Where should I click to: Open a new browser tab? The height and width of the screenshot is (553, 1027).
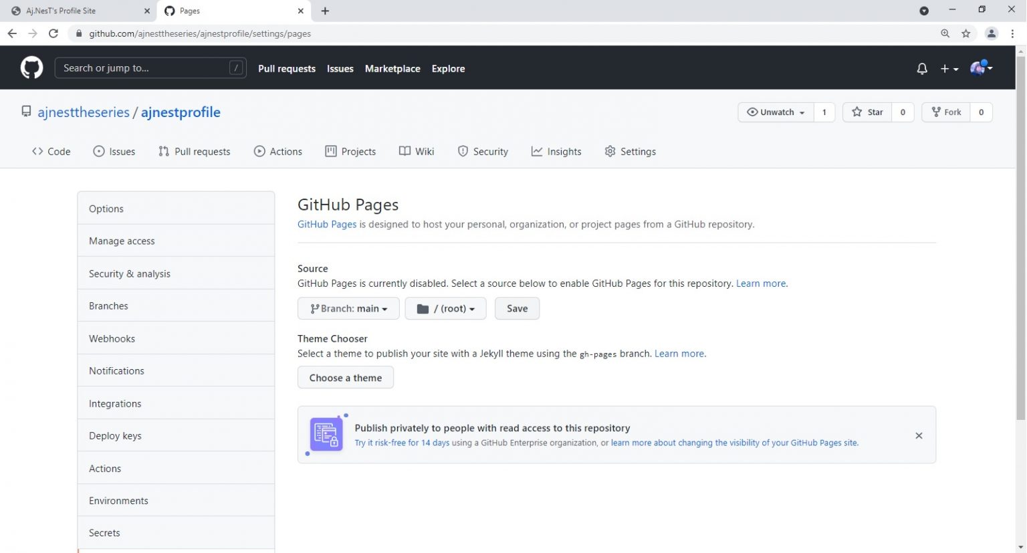(325, 11)
